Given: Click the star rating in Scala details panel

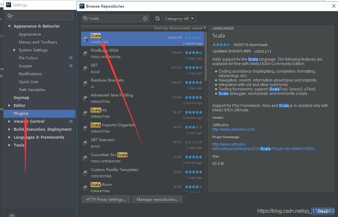Looking at the screenshot, I should tap(221, 45).
